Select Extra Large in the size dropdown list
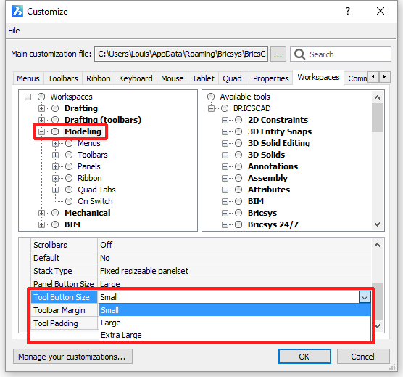Screen dimensions: 403x377 (x=235, y=335)
